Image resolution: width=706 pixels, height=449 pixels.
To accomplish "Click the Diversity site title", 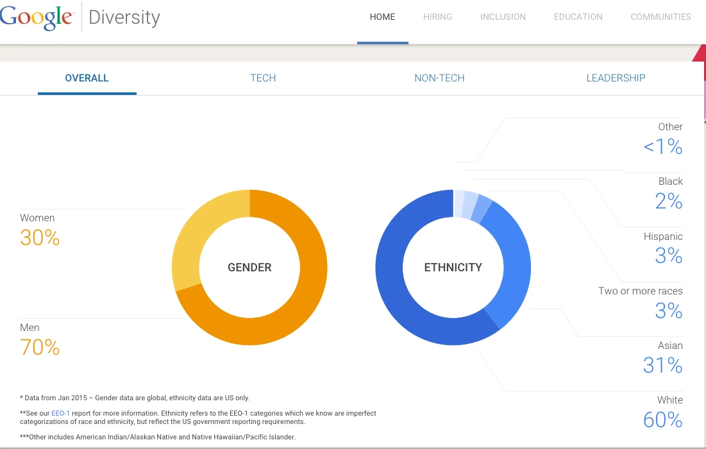I will click(x=124, y=17).
